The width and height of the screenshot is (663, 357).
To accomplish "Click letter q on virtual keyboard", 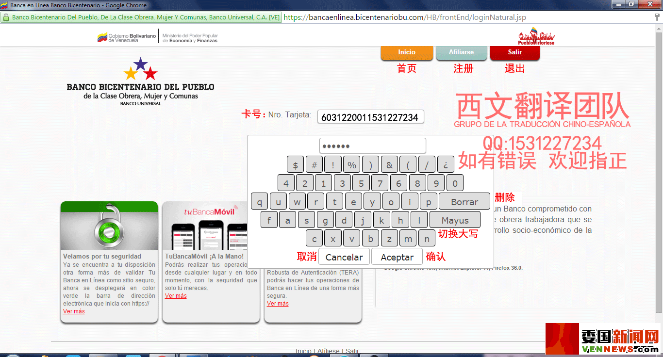I will coord(260,201).
